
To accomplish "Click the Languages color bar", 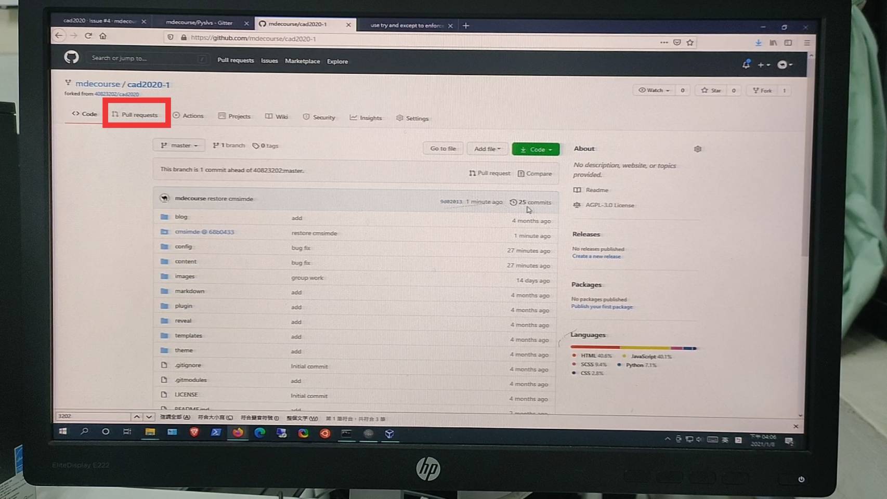I will (633, 348).
